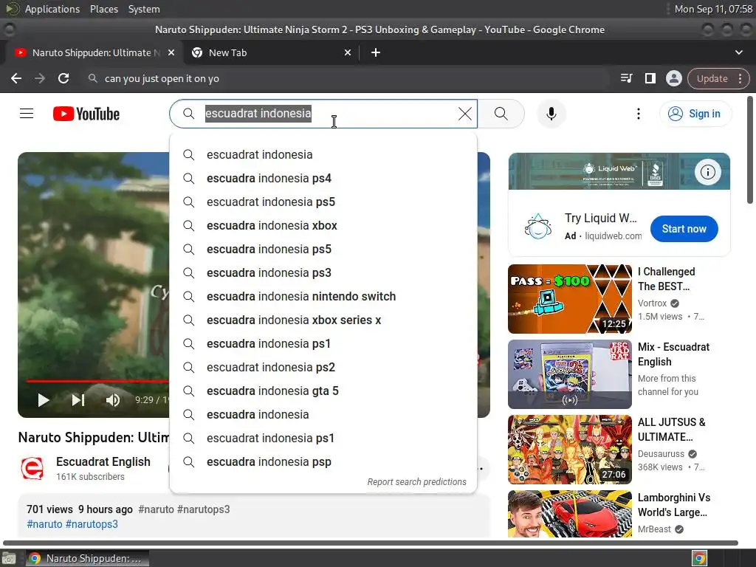Screen dimensions: 756x567
Task: Open the Applications system menu
Action: click(52, 9)
